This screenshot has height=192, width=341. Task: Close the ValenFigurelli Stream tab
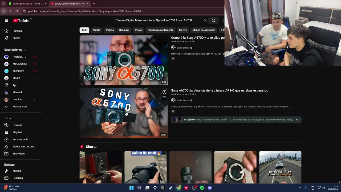point(45,4)
